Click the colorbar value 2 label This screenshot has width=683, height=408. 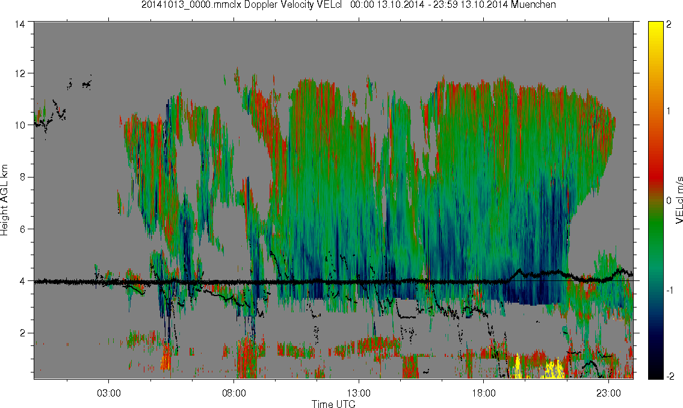click(x=669, y=25)
